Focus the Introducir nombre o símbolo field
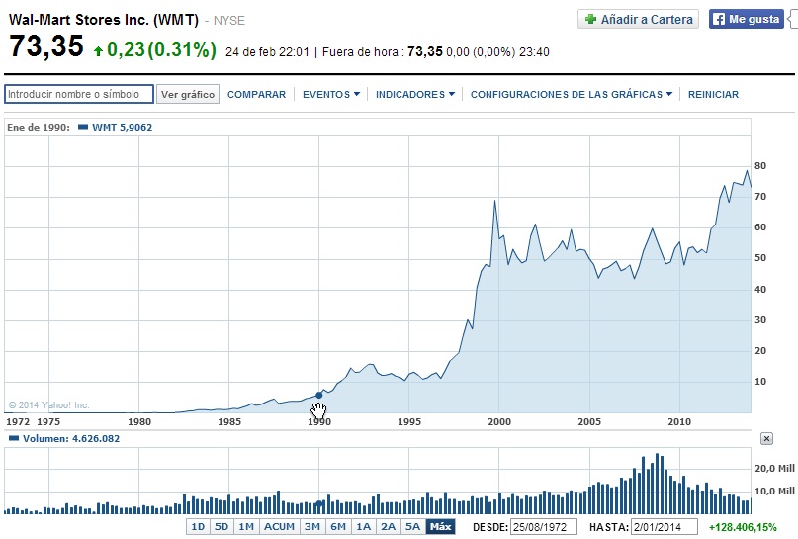Image resolution: width=798 pixels, height=539 pixels. click(79, 94)
